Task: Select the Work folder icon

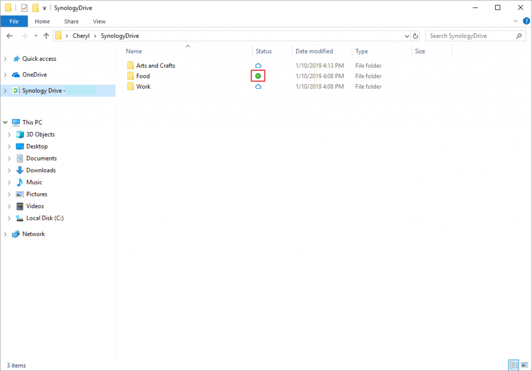Action: (130, 87)
